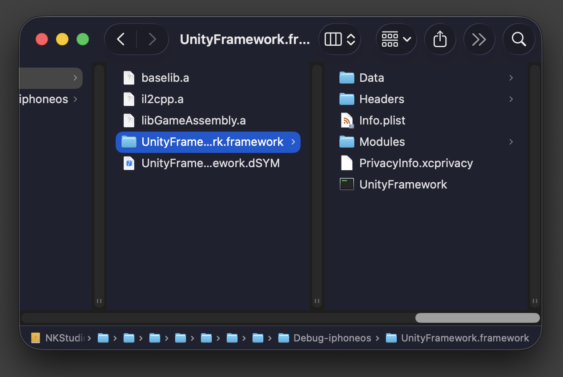The height and width of the screenshot is (377, 563).
Task: Select the Headers folder name
Action: pyautogui.click(x=382, y=99)
